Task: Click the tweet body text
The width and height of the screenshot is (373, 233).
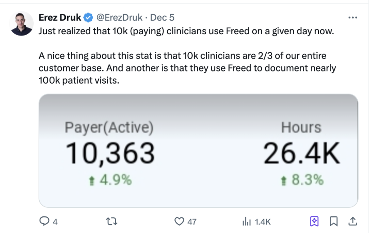Action: pyautogui.click(x=187, y=56)
